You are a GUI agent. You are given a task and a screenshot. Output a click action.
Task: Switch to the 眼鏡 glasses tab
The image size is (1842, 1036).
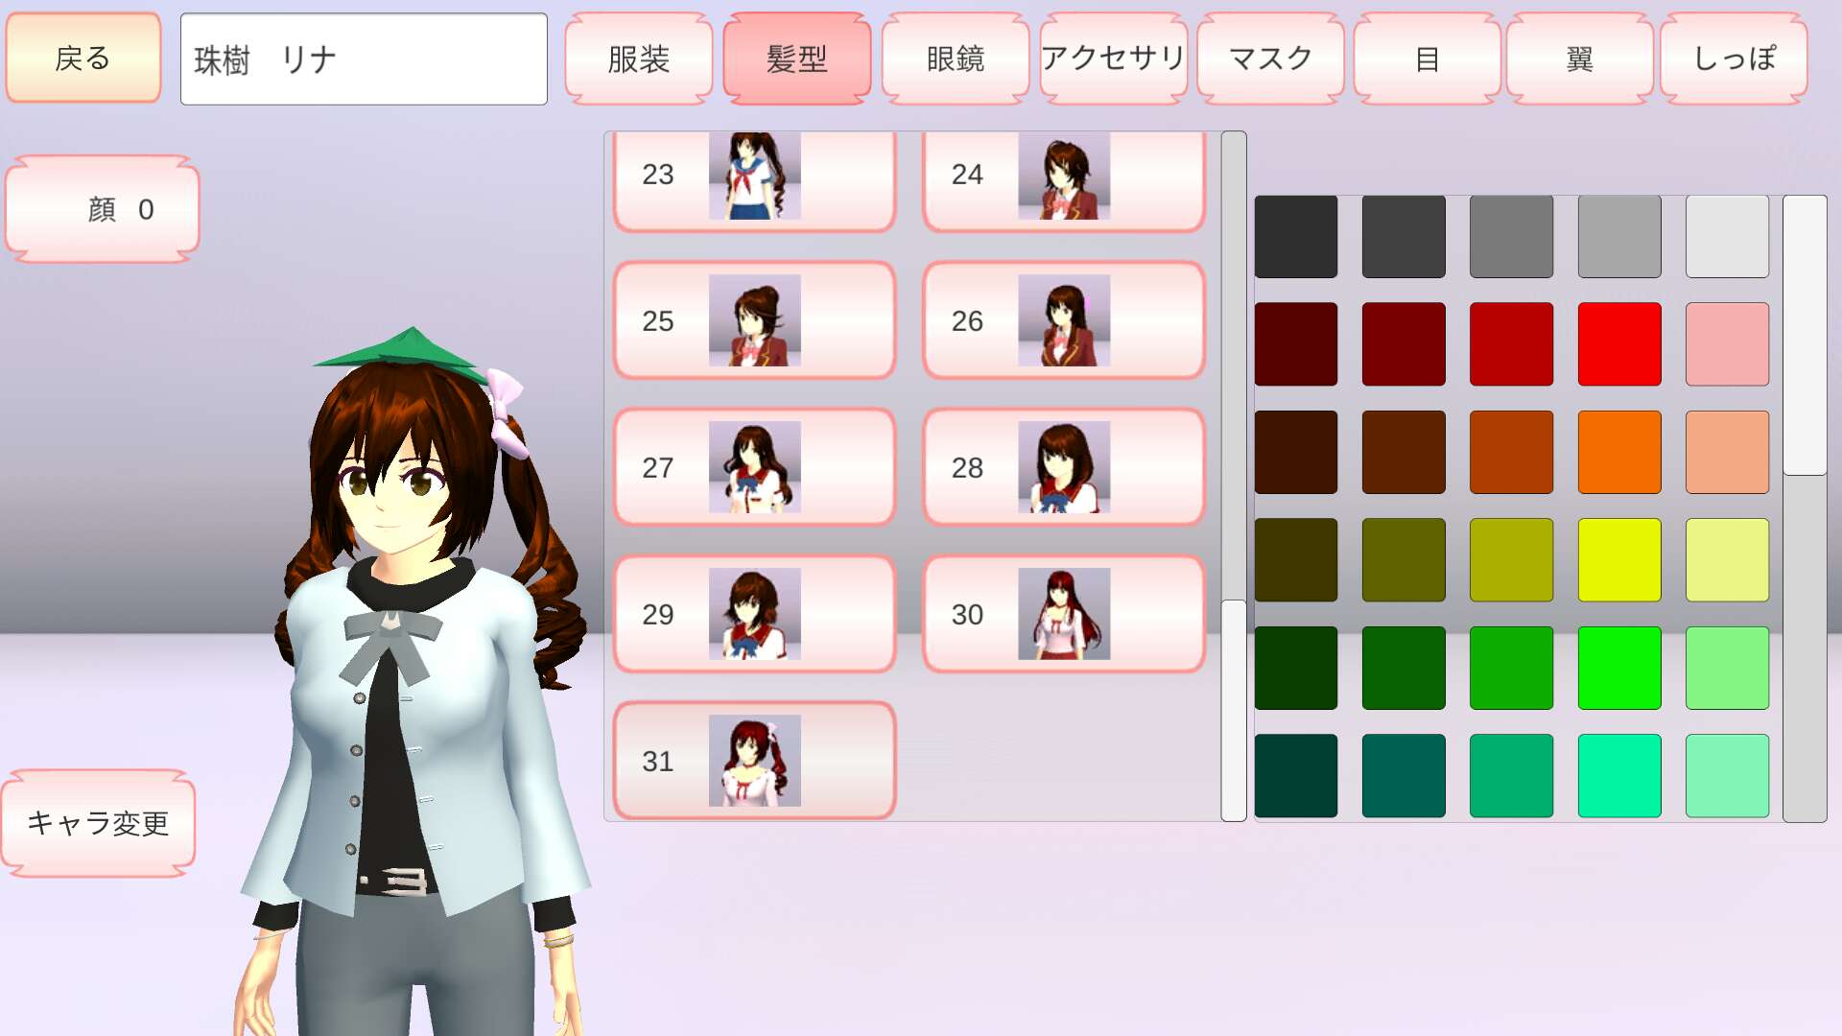point(955,59)
